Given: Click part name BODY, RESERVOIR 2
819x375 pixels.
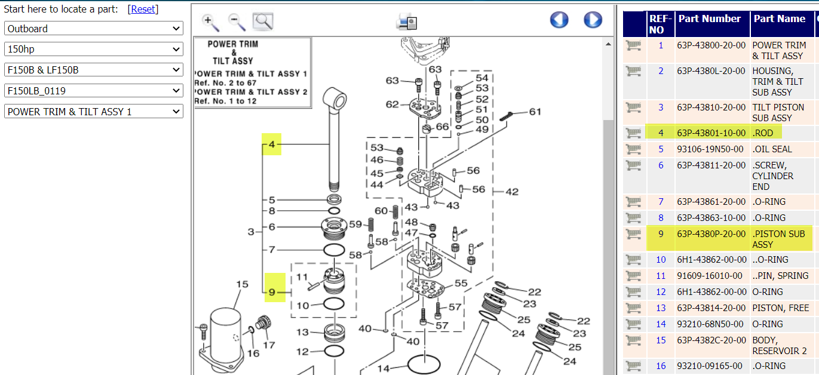Looking at the screenshot, I should coord(780,346).
